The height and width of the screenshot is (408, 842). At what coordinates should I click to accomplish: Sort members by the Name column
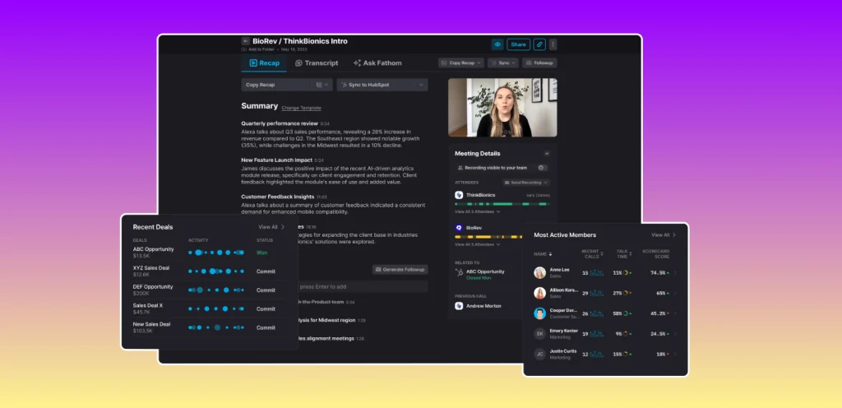click(544, 254)
